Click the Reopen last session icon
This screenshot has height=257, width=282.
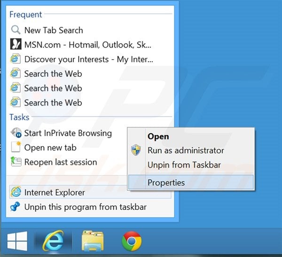click(x=16, y=161)
